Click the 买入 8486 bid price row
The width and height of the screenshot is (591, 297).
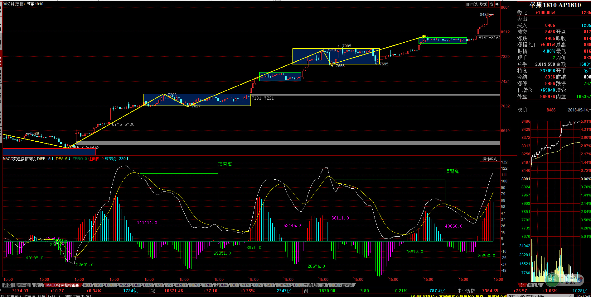point(554,25)
